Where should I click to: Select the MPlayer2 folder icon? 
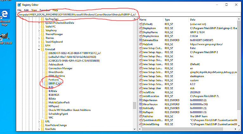pos(46,106)
